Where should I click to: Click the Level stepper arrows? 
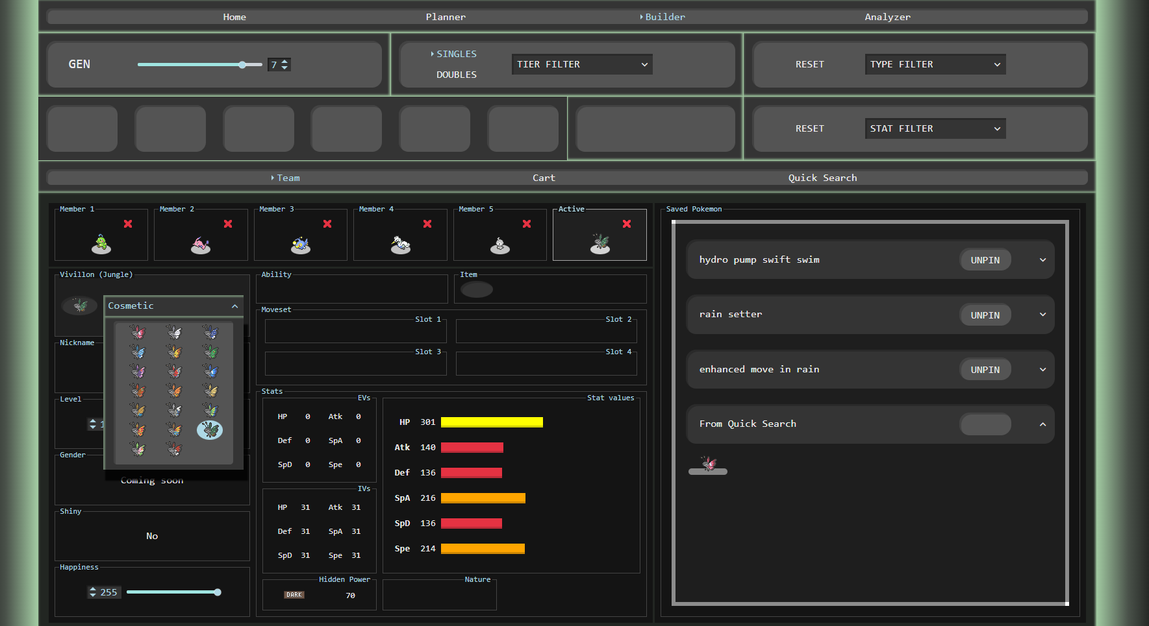click(93, 424)
